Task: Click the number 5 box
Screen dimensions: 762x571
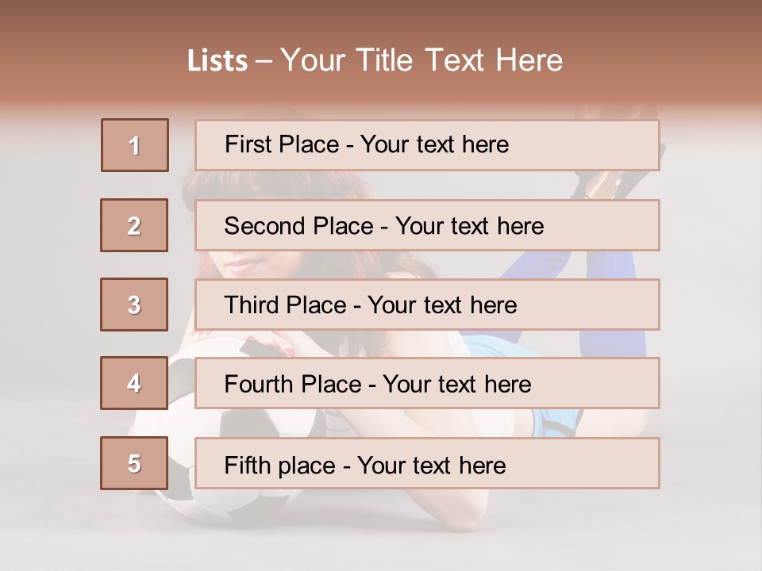Action: [x=134, y=463]
